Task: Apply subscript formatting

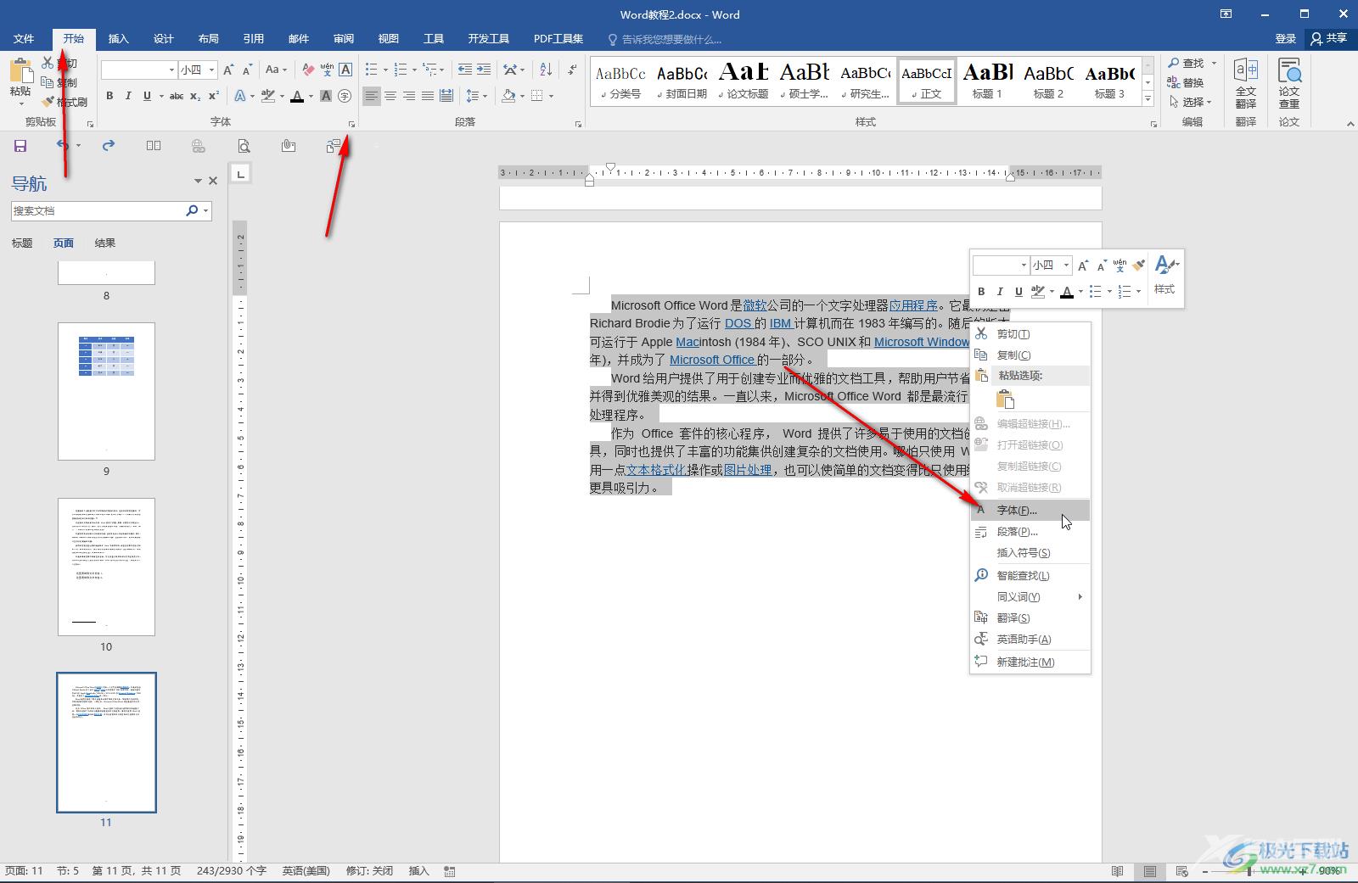Action: (195, 96)
